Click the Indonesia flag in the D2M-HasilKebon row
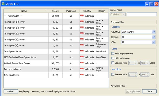The image size is (159, 96). 82,75
